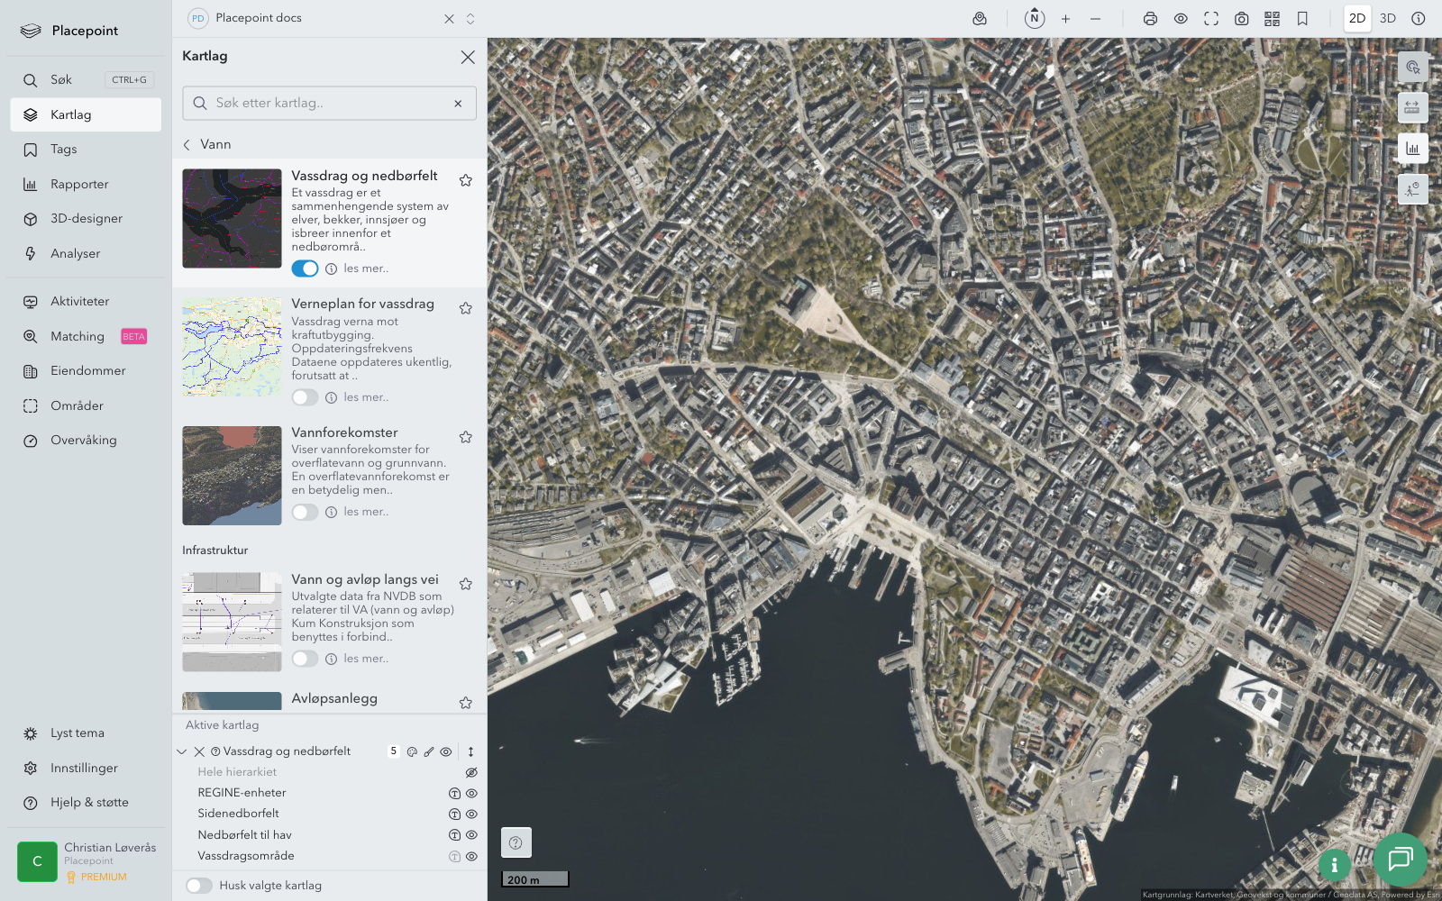This screenshot has height=901, width=1442.
Task: Click the brush icon for the active layer
Action: tap(429, 751)
